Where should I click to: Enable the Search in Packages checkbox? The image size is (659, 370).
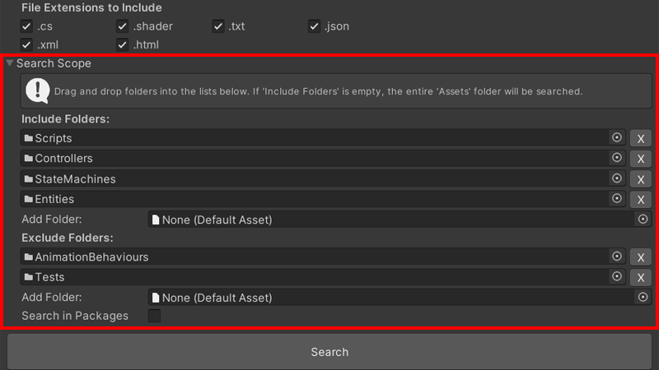(154, 316)
